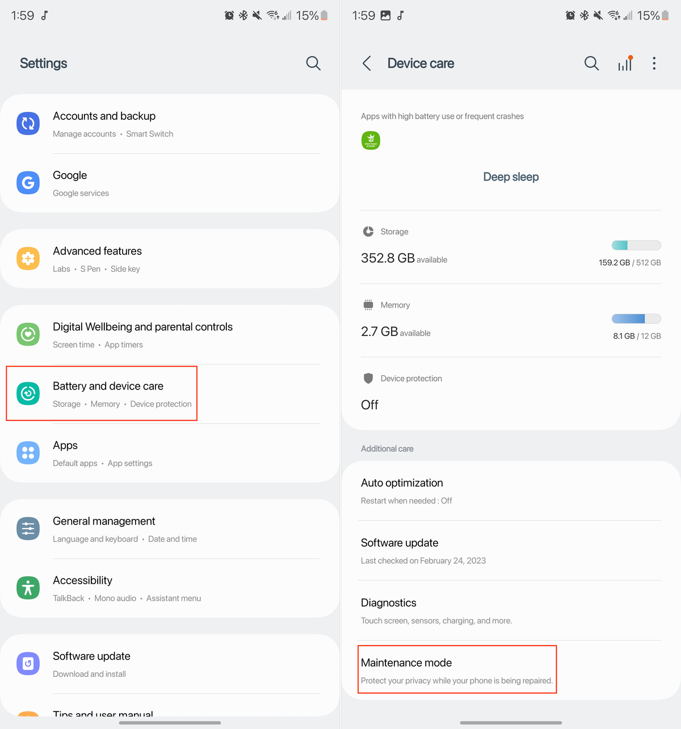Tap the Digital Wellbeing icon

tap(28, 334)
